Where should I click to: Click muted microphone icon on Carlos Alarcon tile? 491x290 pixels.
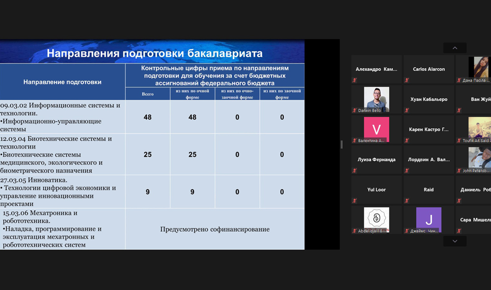[407, 80]
